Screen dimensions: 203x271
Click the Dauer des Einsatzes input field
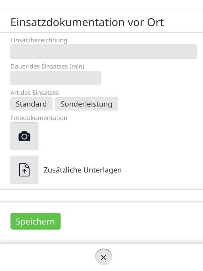coord(55,78)
